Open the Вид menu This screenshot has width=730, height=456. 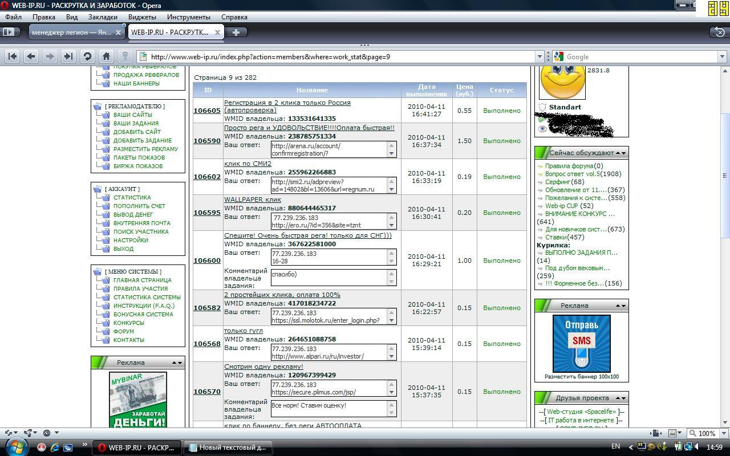72,17
